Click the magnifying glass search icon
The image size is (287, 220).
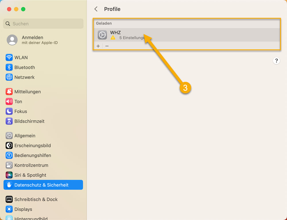point(8,24)
